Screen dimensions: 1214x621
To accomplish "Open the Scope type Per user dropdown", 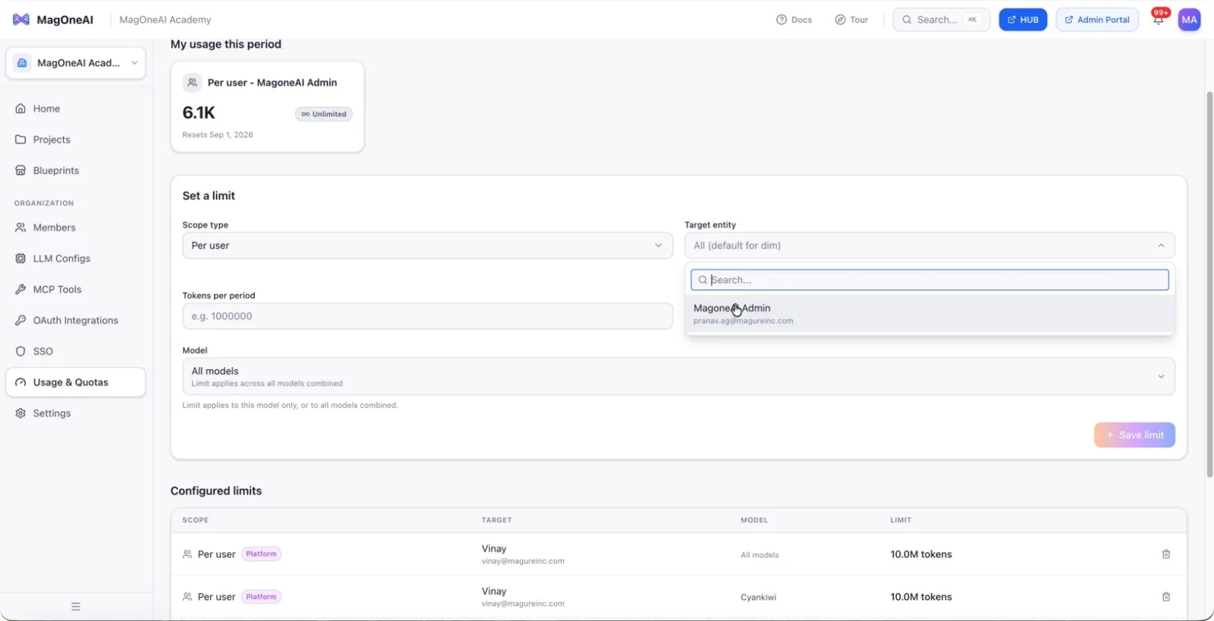I will (427, 246).
